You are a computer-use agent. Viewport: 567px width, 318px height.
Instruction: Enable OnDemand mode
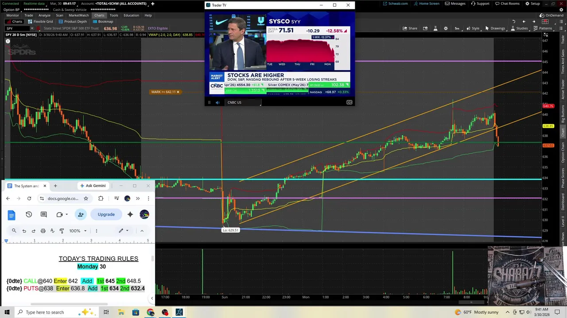click(x=551, y=15)
